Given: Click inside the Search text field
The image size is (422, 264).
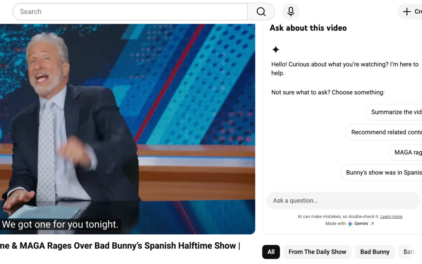Looking at the screenshot, I should click(130, 12).
